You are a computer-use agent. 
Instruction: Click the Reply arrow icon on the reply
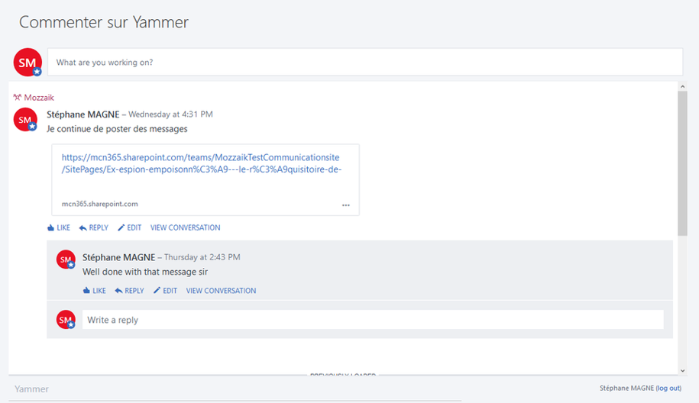click(118, 290)
